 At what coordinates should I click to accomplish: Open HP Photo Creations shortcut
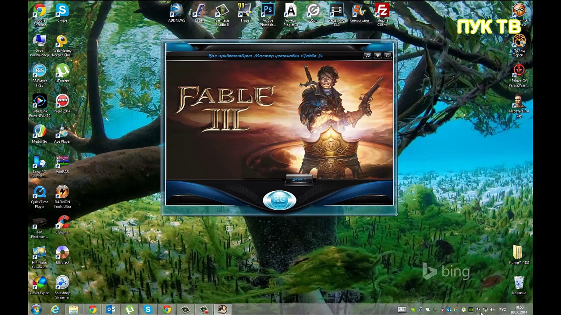[39, 258]
